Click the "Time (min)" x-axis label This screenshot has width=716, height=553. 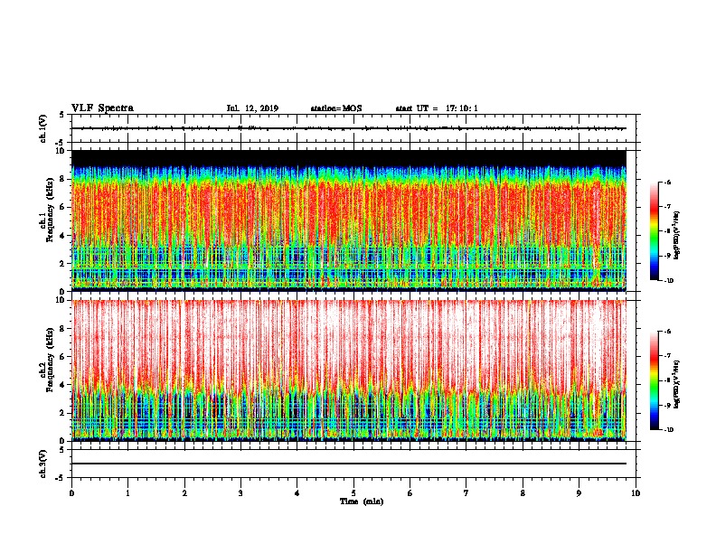tap(362, 501)
